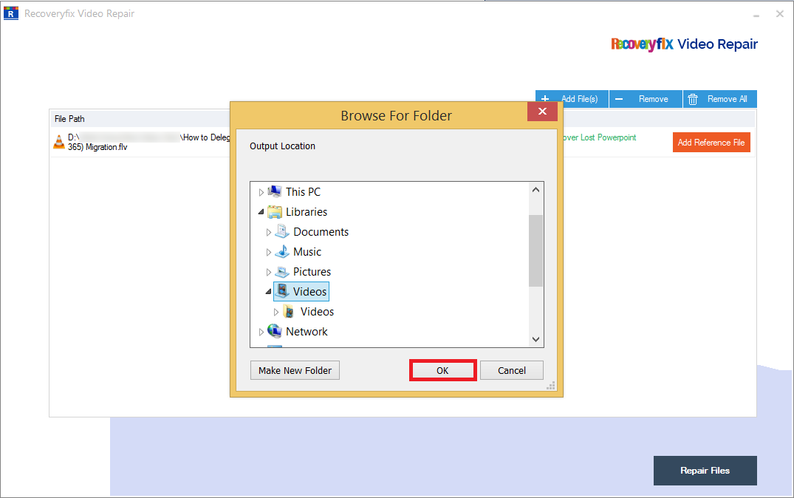Viewport: 794px width, 498px height.
Task: Cancel the Browse For Folder dialog
Action: click(511, 370)
